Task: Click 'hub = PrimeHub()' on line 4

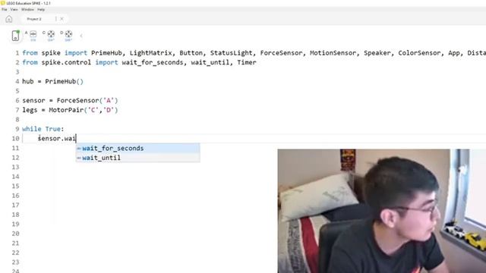Action: point(52,81)
